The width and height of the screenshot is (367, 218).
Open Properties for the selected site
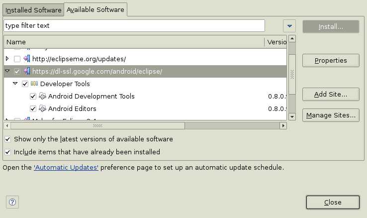point(331,60)
